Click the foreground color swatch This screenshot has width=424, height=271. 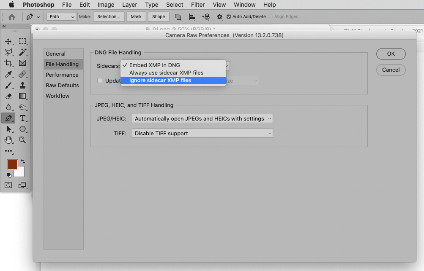click(x=12, y=164)
